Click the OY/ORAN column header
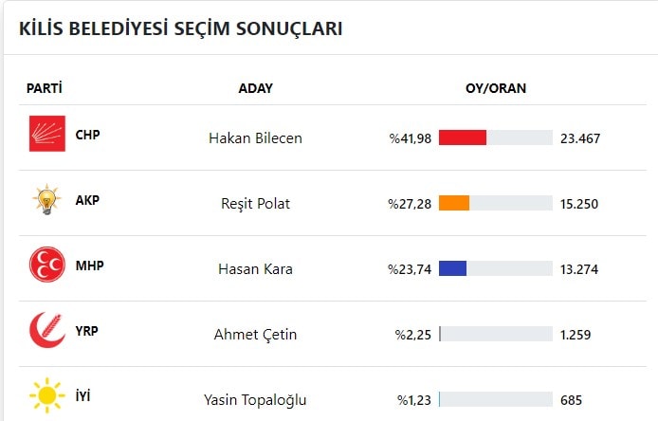Image resolution: width=658 pixels, height=421 pixels. [496, 88]
